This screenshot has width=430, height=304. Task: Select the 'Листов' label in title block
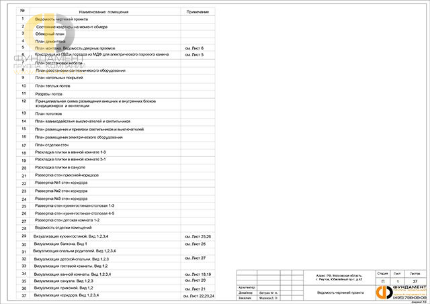[415, 274]
